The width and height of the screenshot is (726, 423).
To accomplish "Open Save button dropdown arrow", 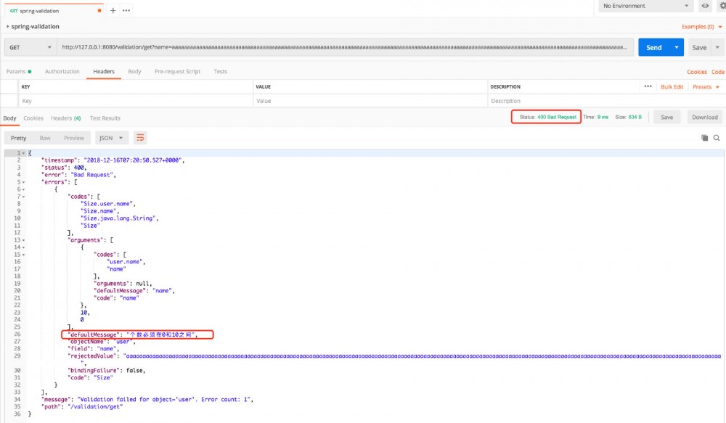I will 717,47.
